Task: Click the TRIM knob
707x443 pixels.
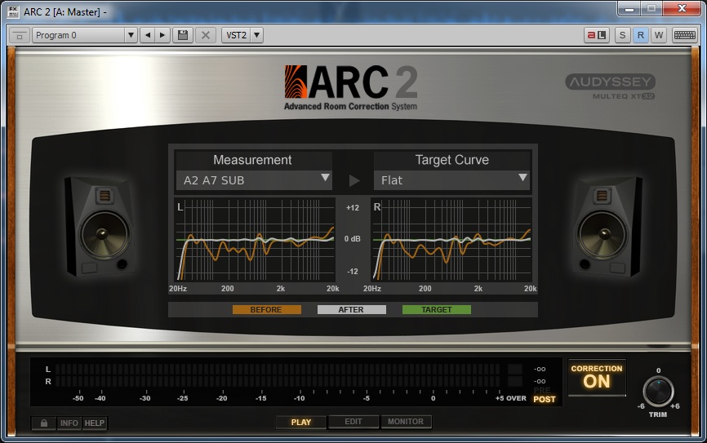Action: click(658, 391)
